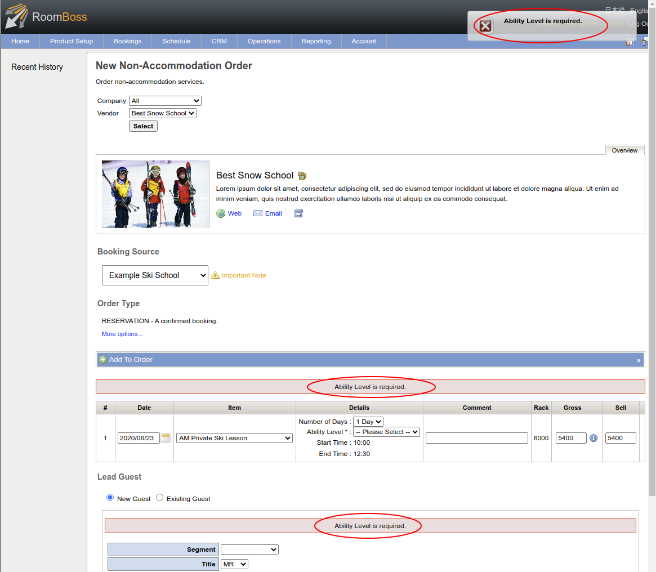This screenshot has height=572, width=656.
Task: Select the New Guest radio button
Action: tap(110, 498)
